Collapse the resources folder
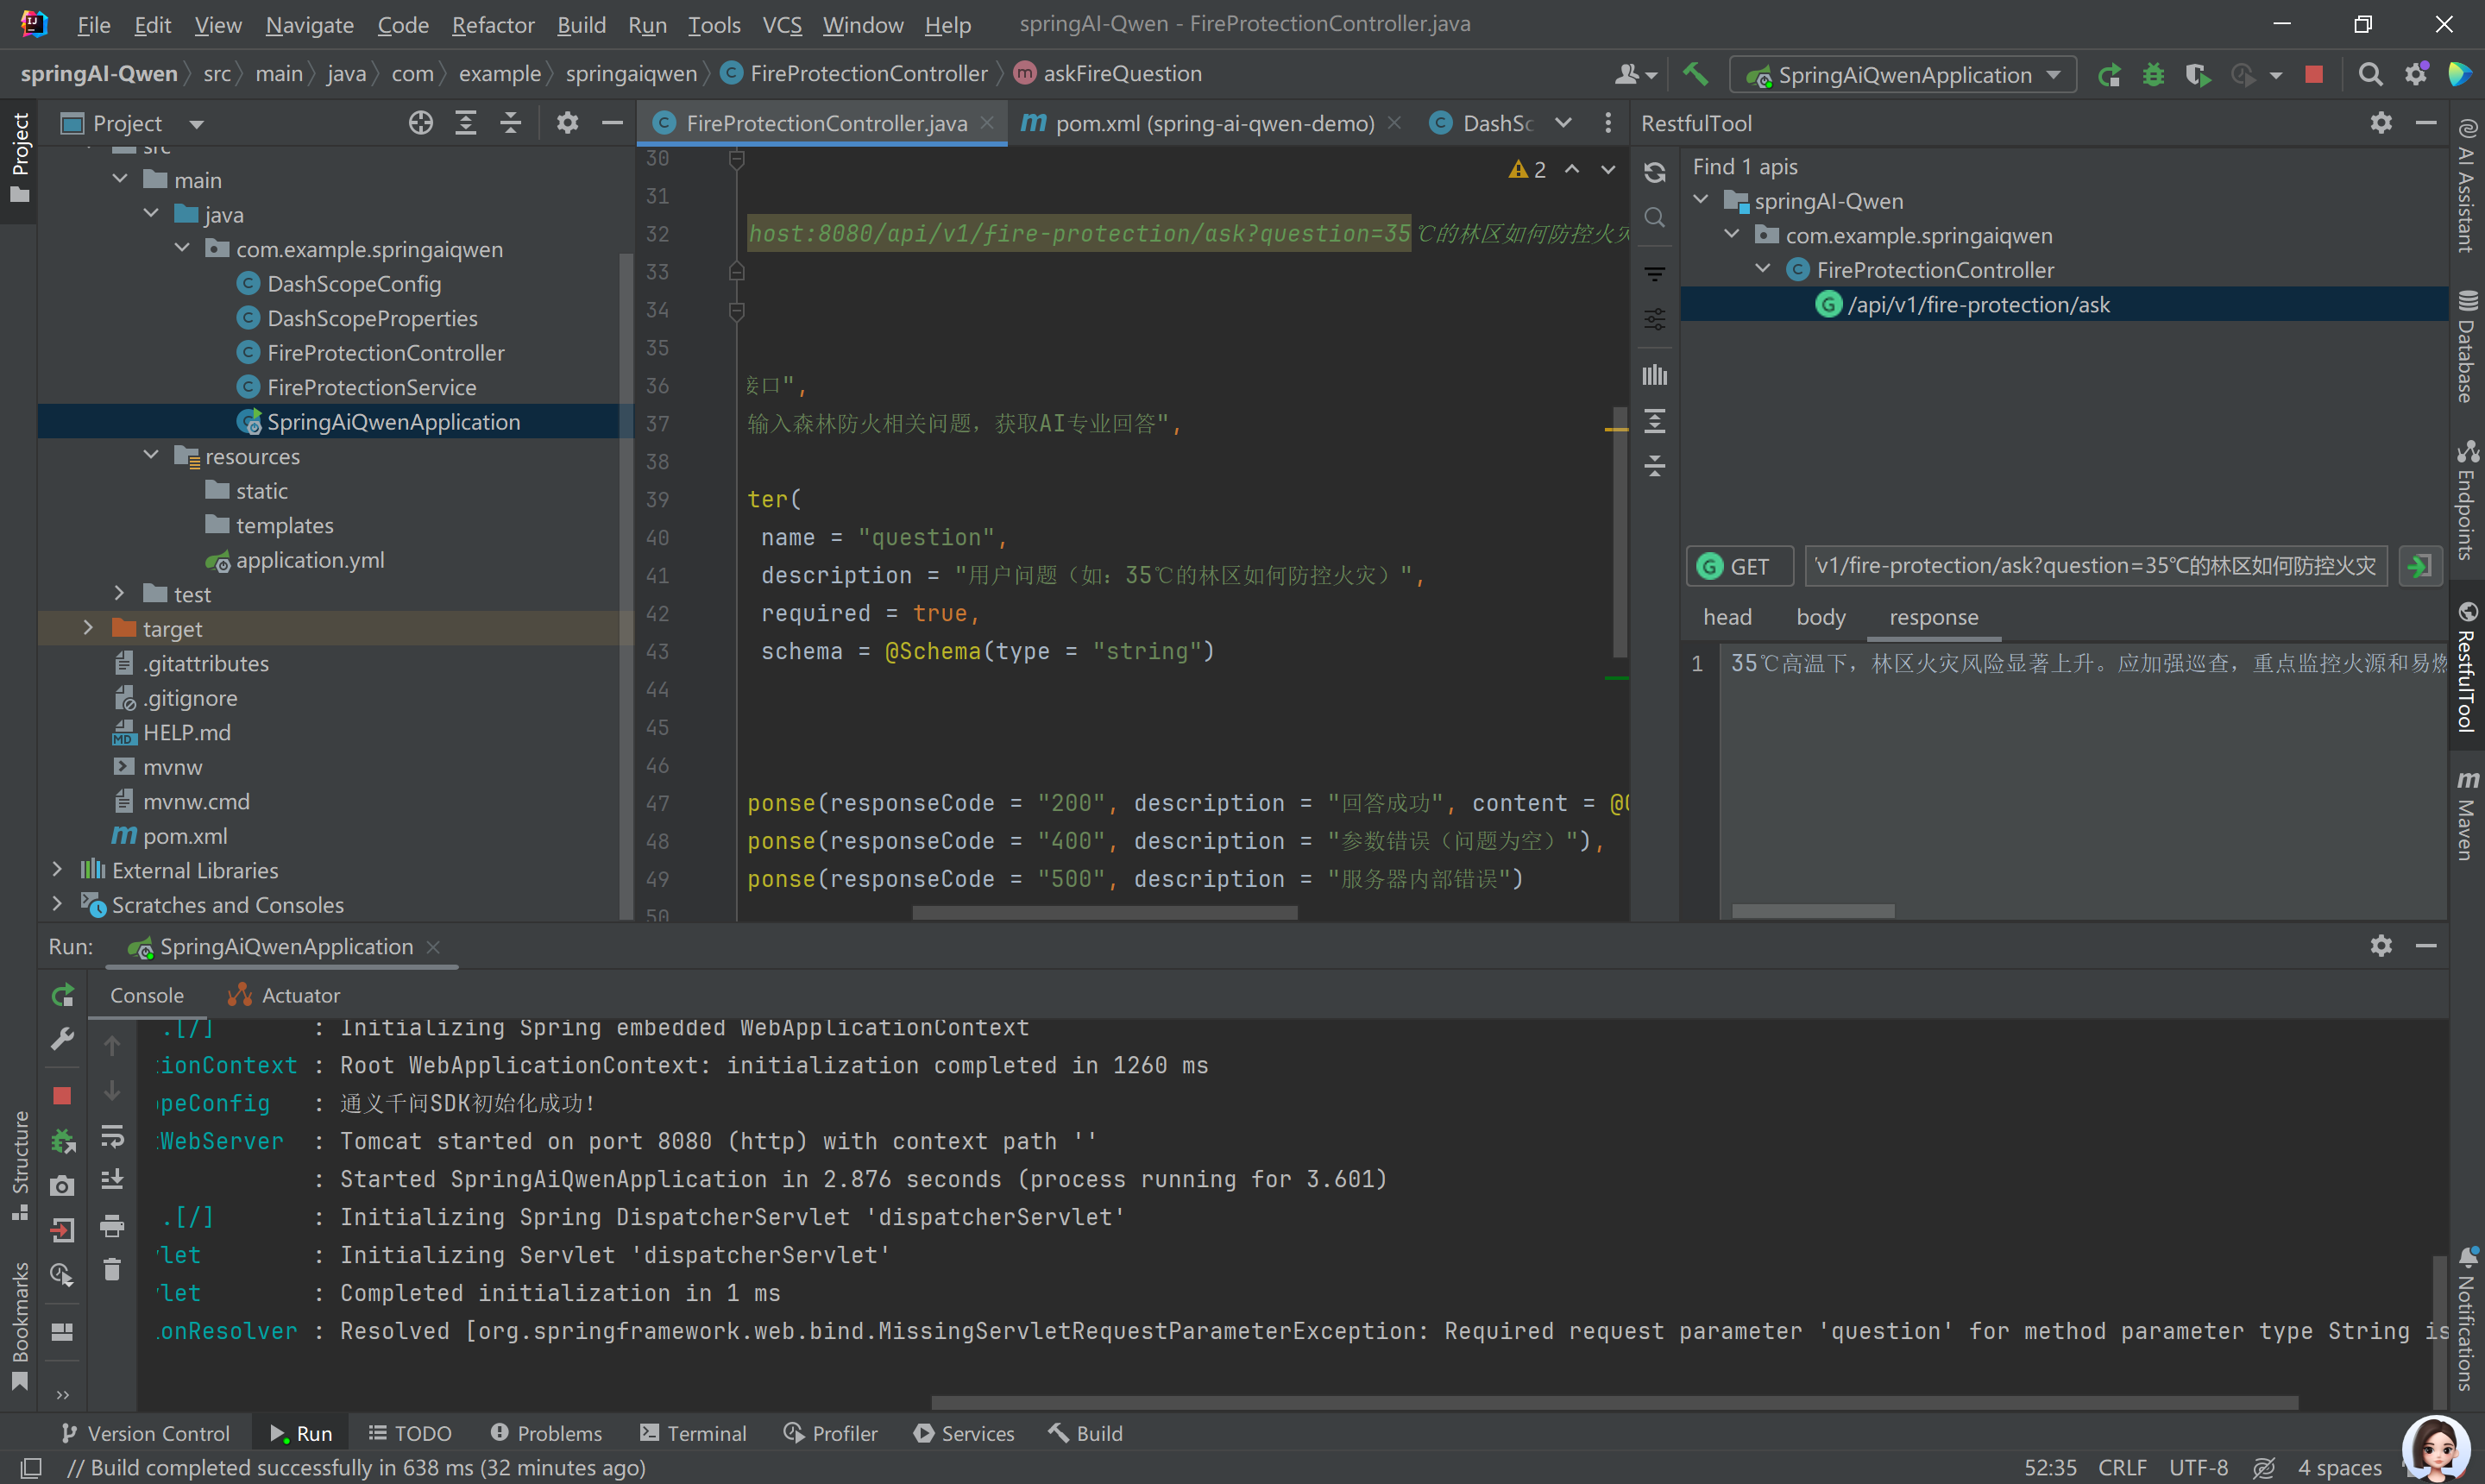Image resolution: width=2485 pixels, height=1484 pixels. pos(151,455)
